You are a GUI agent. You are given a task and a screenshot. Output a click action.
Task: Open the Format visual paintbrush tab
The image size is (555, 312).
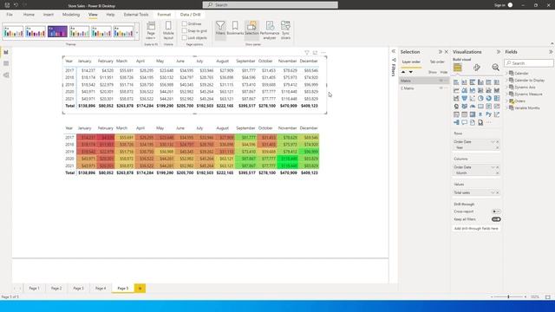pyautogui.click(x=476, y=68)
